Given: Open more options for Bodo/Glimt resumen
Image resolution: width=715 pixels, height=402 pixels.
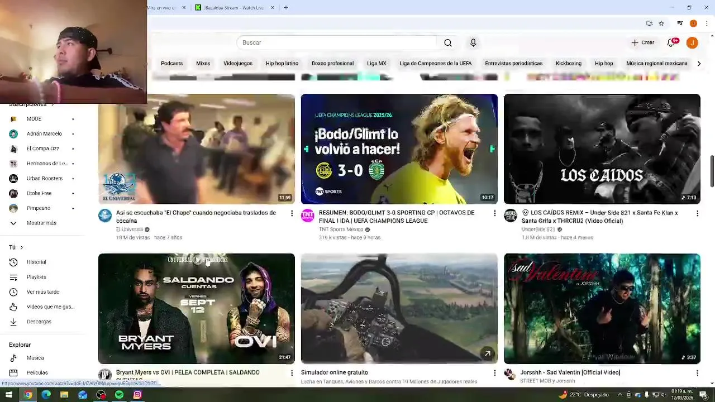Looking at the screenshot, I should coord(494,213).
